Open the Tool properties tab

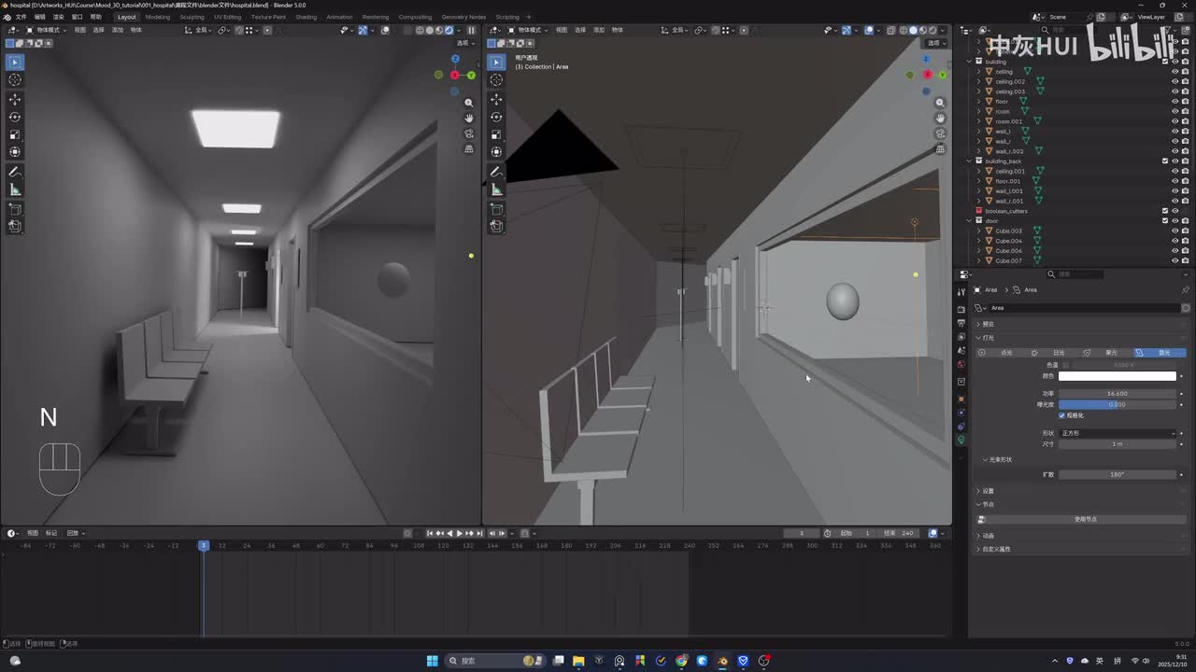pyautogui.click(x=961, y=292)
